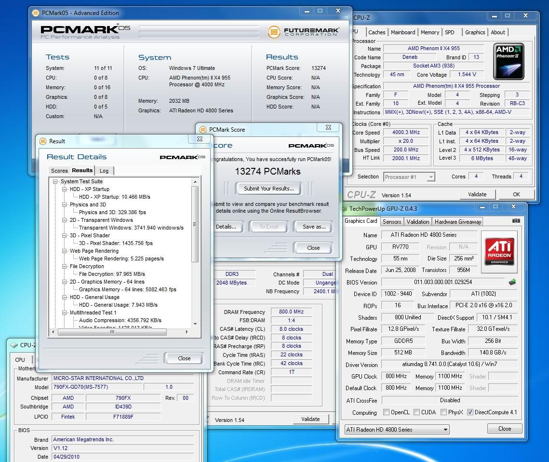Image resolution: width=549 pixels, height=462 pixels.
Task: Open the Processor #1 selection dropdown
Action: coord(409,177)
